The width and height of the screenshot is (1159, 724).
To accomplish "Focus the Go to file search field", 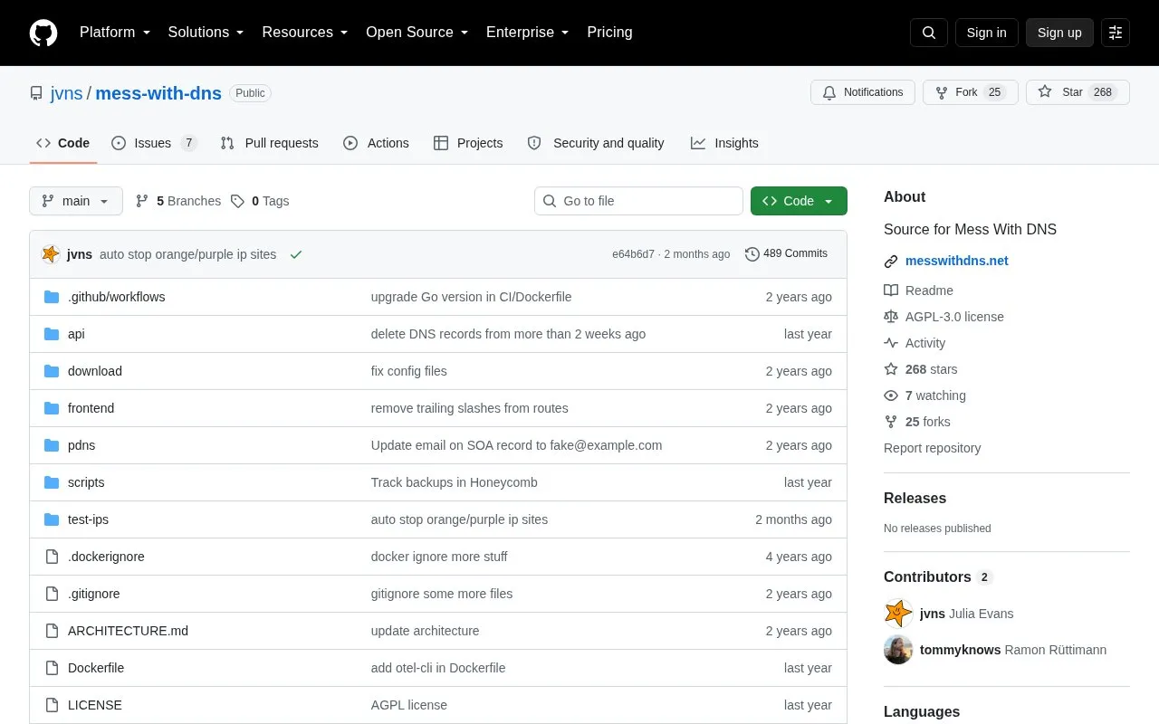I will pos(638,201).
